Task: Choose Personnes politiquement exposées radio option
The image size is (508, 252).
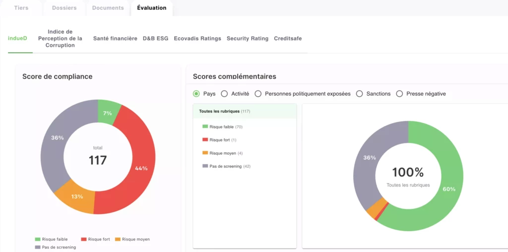Action: coord(258,94)
